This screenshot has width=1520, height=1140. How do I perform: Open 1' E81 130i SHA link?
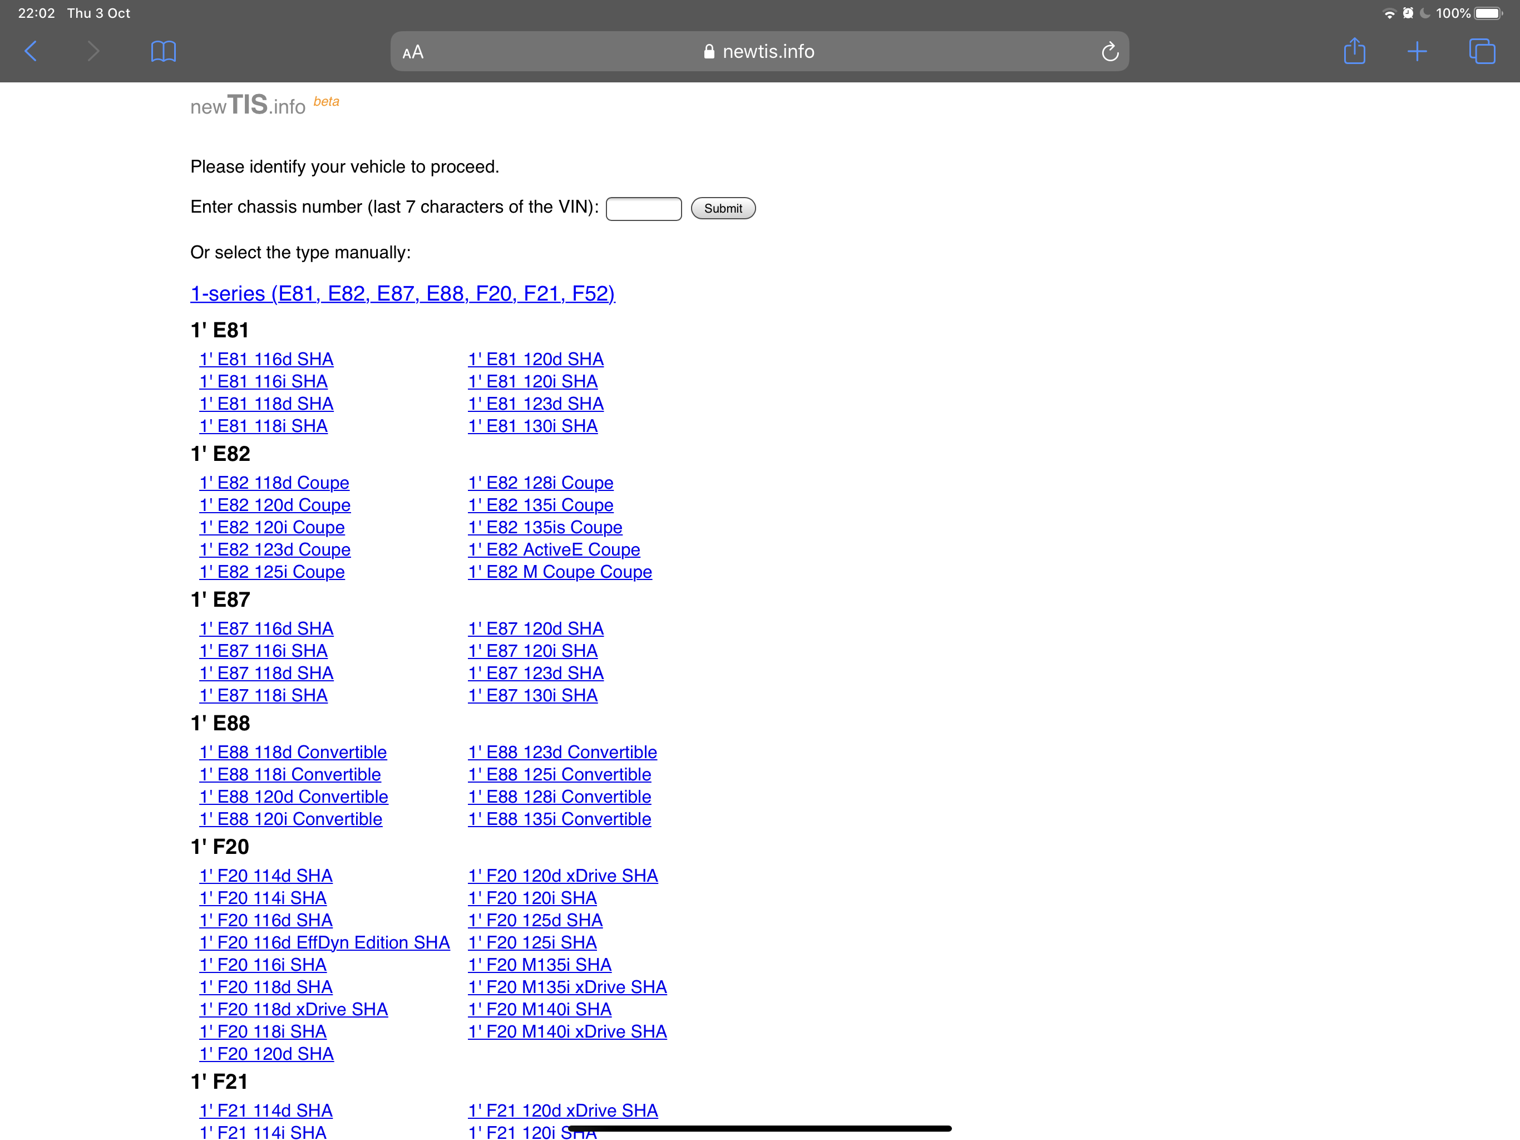(532, 426)
